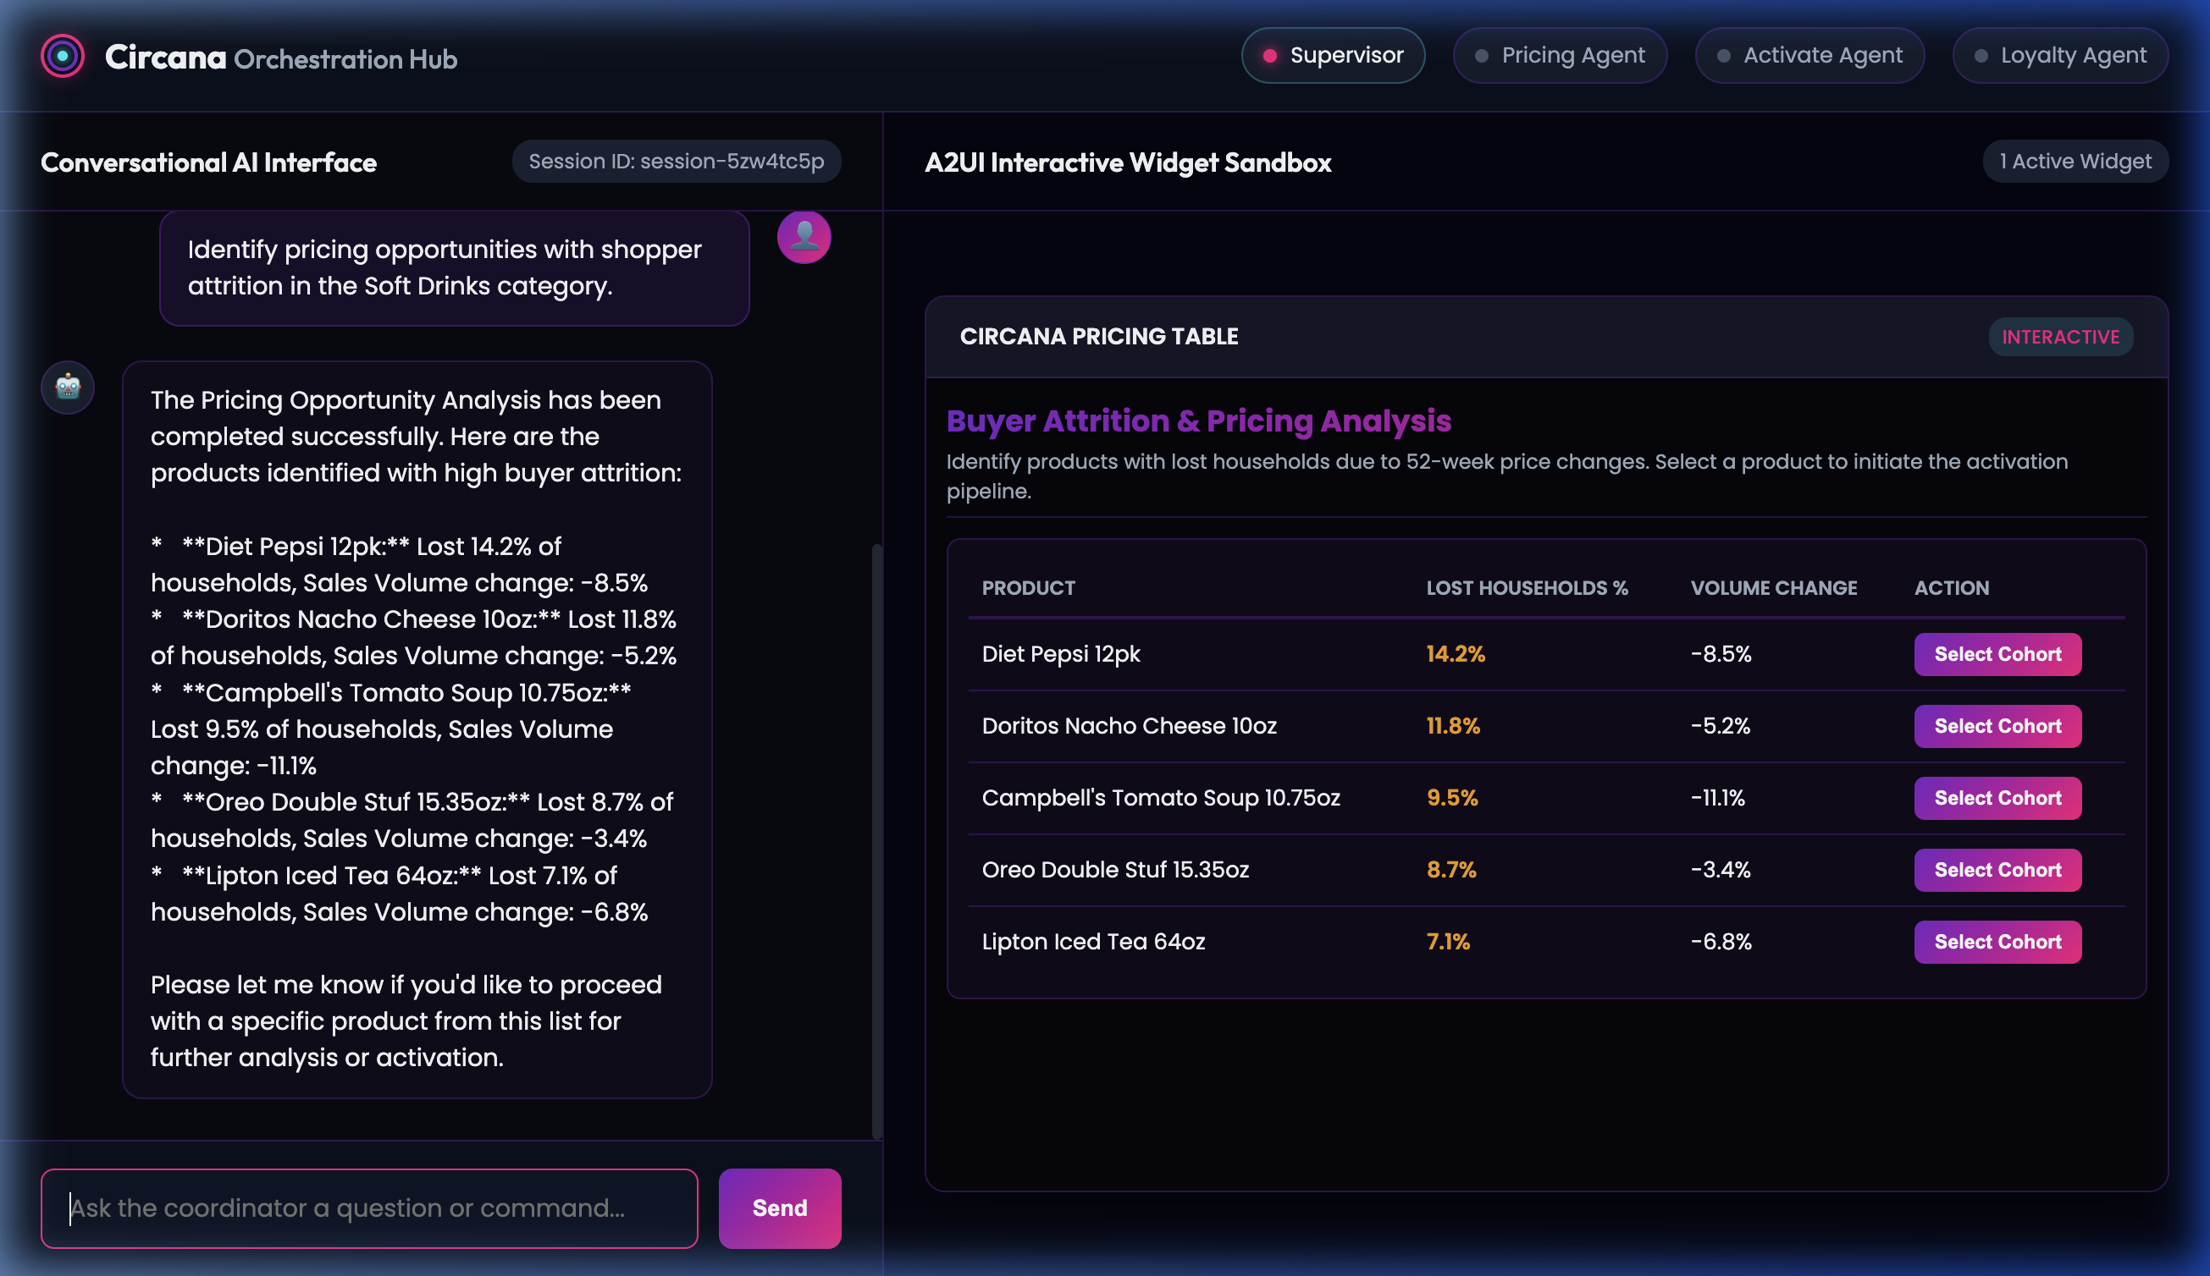Screen dimensions: 2210x1276
Task: Click the Doritos Nacho Cheese 10oz cell
Action: pos(1129,726)
